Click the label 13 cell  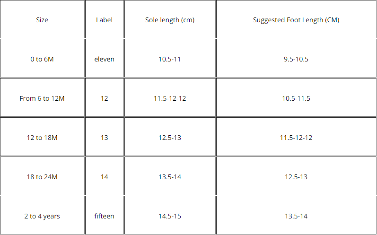tap(104, 138)
